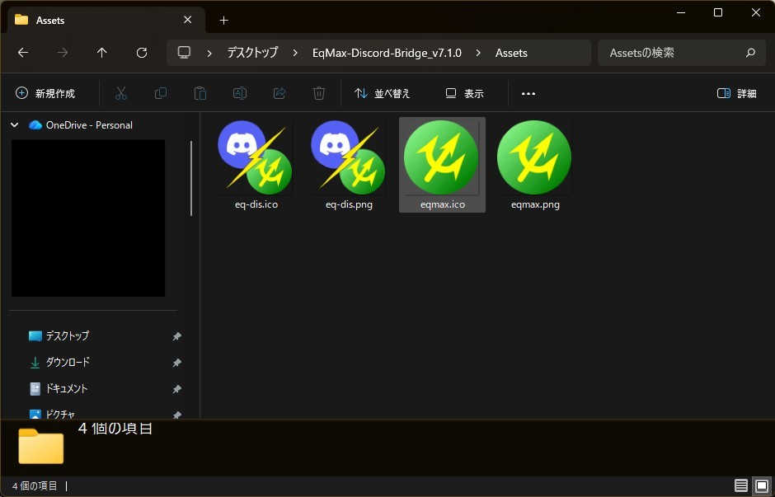Open the three-dots more options menu
Screen dimensions: 775x497
(528, 93)
